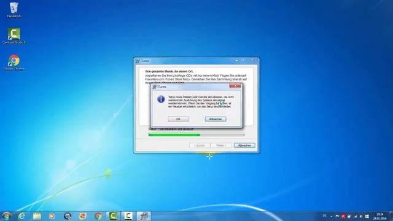This screenshot has height=221, width=393.
Task: Click the safely remove hardware tray icon
Action: 349,216
